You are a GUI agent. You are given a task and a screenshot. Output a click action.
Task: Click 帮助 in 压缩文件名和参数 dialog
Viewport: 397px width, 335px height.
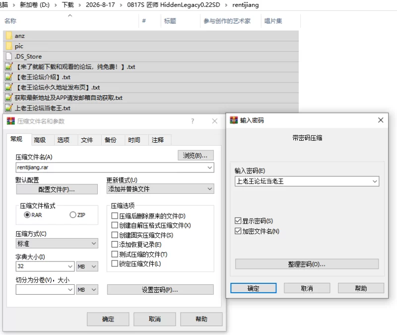(201, 319)
